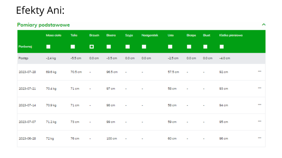Toggle the Brzuch compare checkbox
The width and height of the screenshot is (282, 158).
click(92, 47)
